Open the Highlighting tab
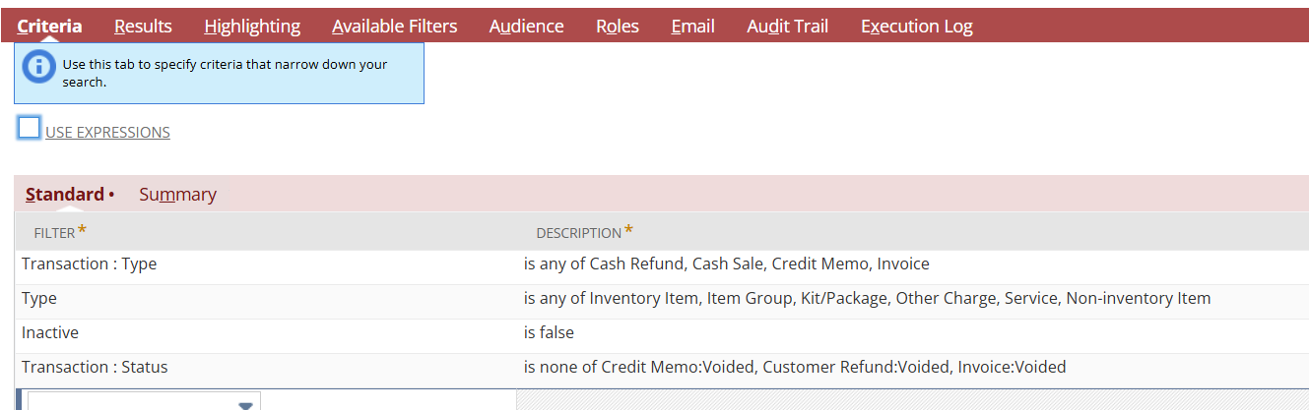Image resolution: width=1309 pixels, height=410 pixels. coord(252,27)
